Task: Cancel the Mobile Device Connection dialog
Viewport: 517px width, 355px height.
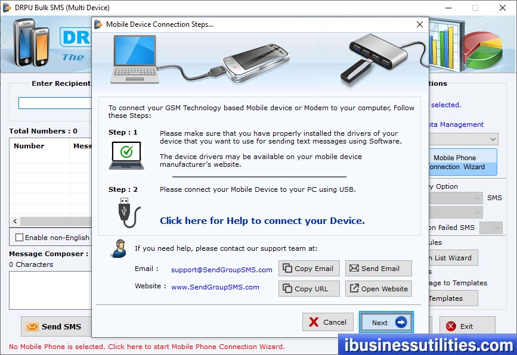Action: [328, 322]
